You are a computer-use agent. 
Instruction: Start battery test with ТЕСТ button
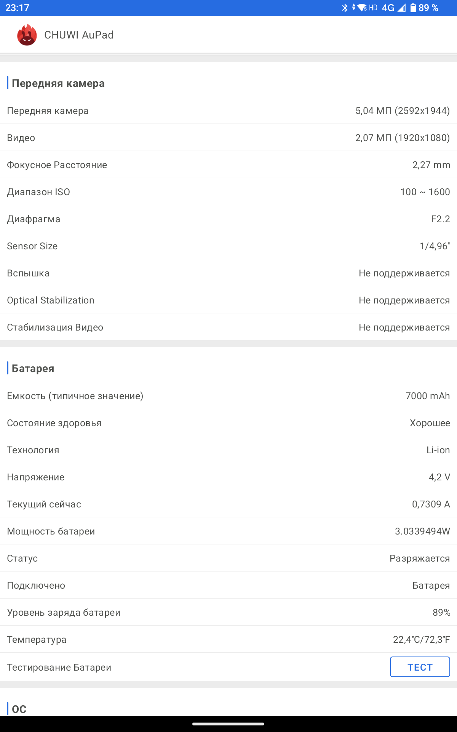(x=420, y=667)
